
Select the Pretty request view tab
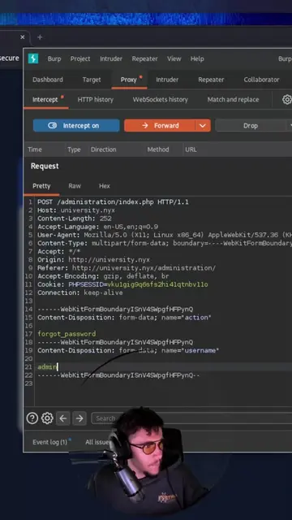(x=41, y=186)
